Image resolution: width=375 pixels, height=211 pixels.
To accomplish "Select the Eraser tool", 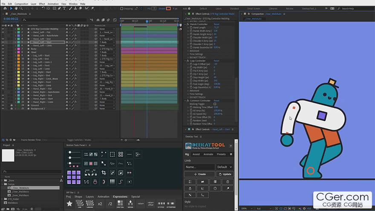I will coord(81,9).
